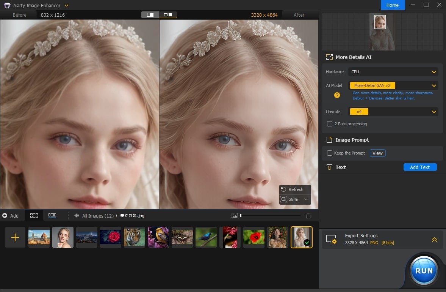Image resolution: width=446 pixels, height=292 pixels.
Task: Expand the Export Settings panel chevron
Action: point(434,240)
